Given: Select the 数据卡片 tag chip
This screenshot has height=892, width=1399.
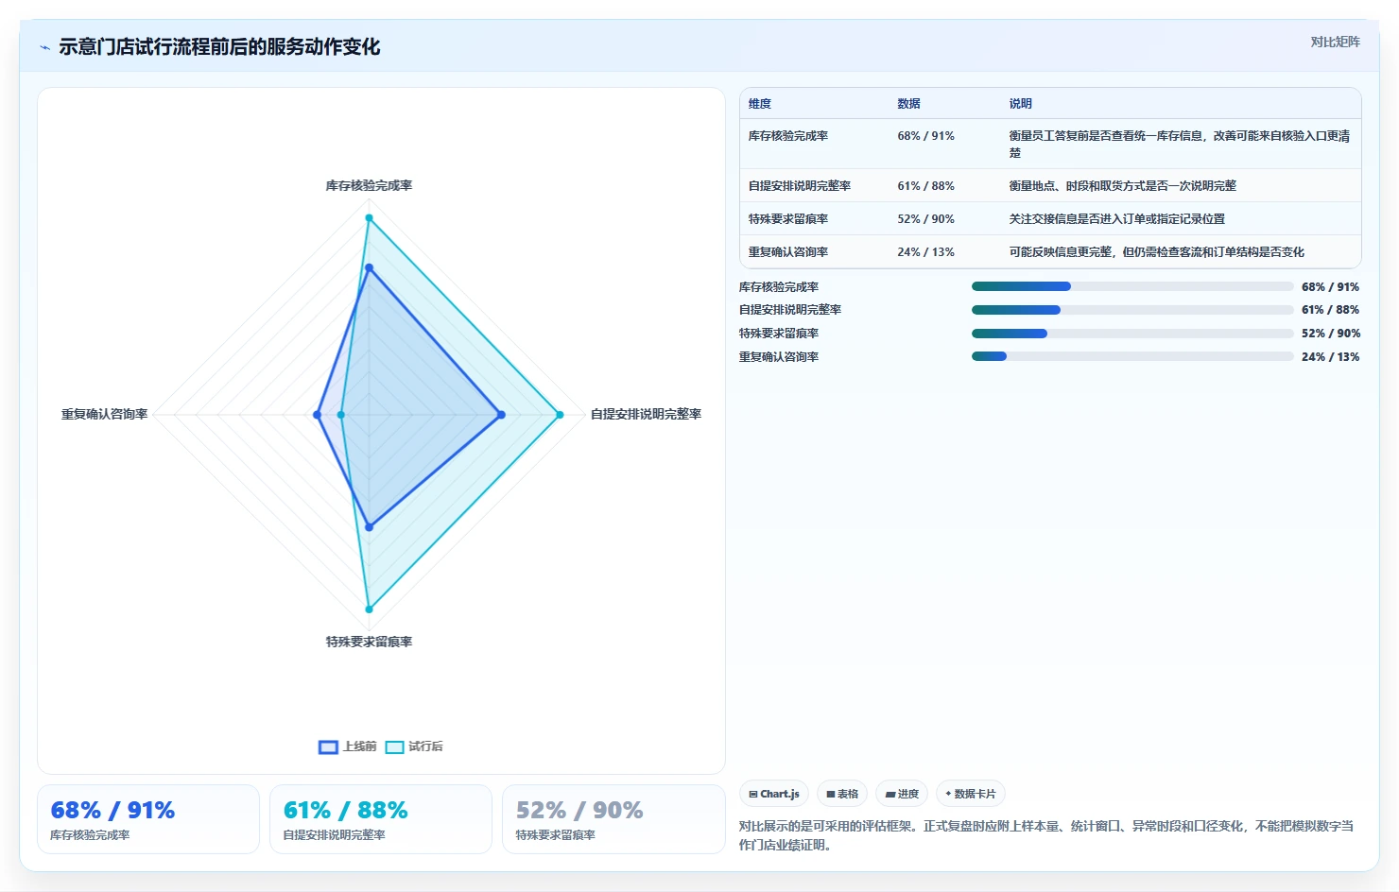Looking at the screenshot, I should coord(971,794).
